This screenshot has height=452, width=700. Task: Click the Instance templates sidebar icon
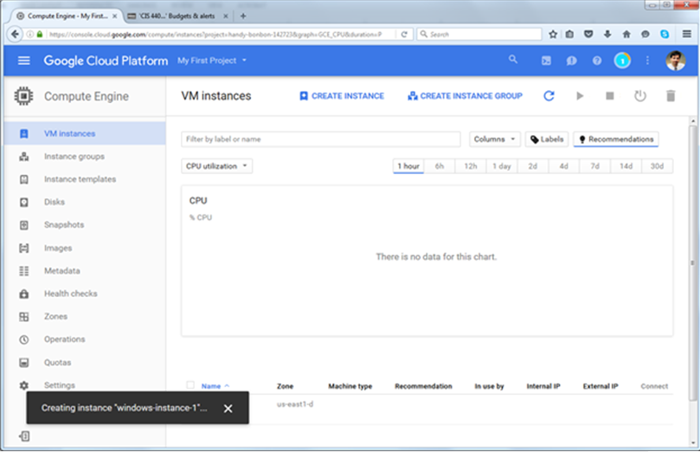point(24,179)
